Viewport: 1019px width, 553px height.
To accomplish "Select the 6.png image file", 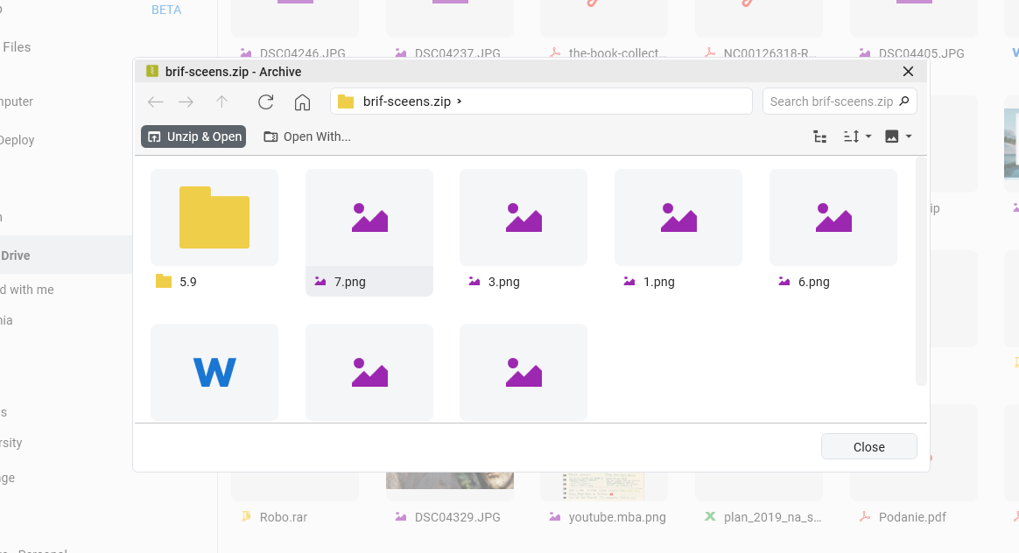I will pyautogui.click(x=833, y=218).
